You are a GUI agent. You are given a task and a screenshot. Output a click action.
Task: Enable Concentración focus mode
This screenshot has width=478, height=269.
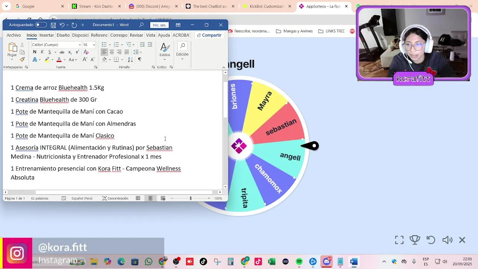115,198
